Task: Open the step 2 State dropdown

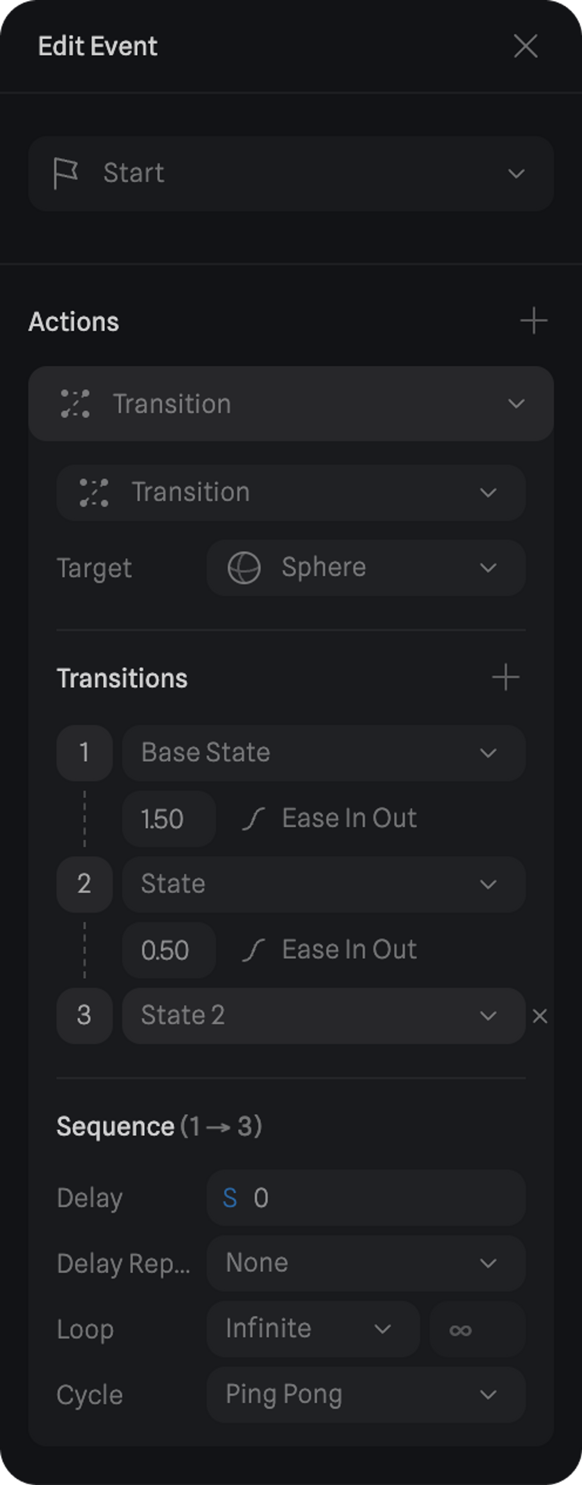Action: click(x=323, y=884)
